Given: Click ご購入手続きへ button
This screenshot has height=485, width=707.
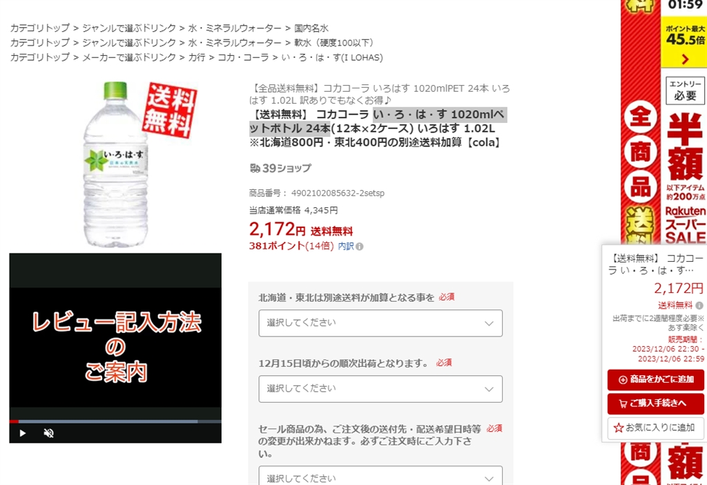Looking at the screenshot, I should pos(656,403).
